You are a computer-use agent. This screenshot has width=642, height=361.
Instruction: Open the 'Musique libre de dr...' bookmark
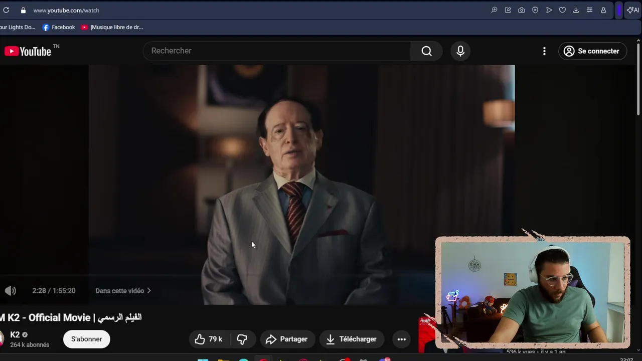coord(112,27)
